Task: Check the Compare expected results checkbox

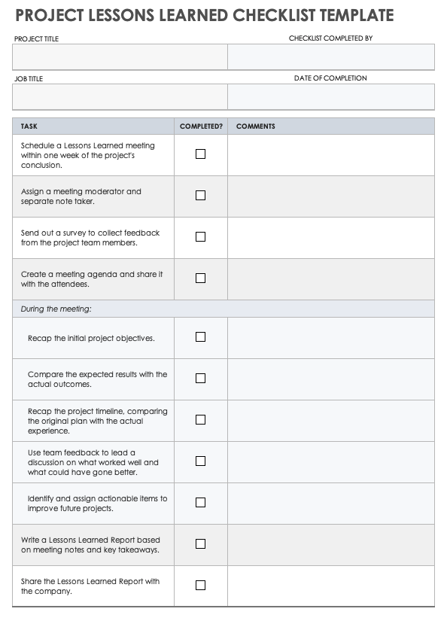Action: pos(200,379)
